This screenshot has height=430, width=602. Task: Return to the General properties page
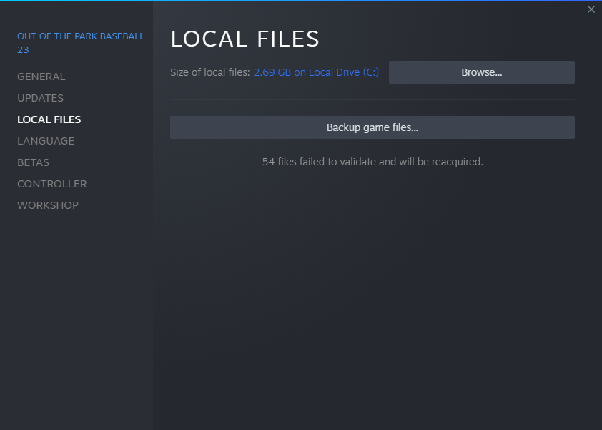(x=41, y=77)
